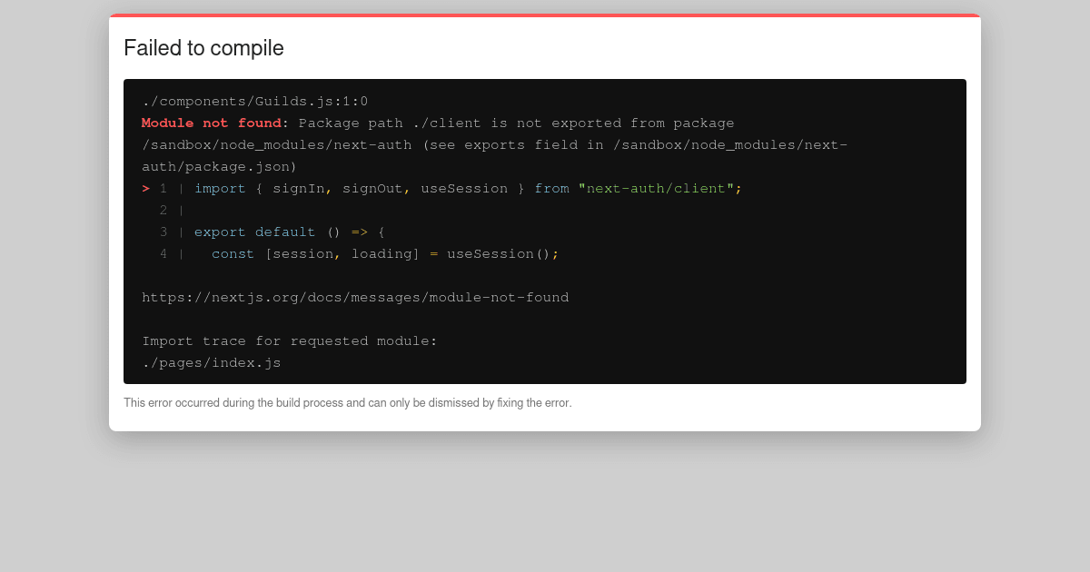Click the 'Import trace for requested module:' text
This screenshot has width=1090, height=572.
click(289, 340)
